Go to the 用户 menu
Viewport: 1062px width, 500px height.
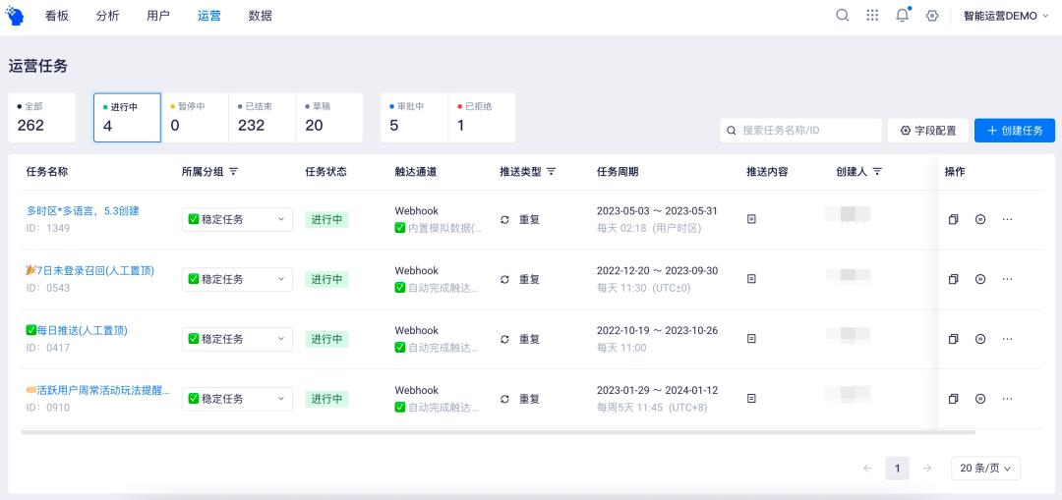[157, 17]
